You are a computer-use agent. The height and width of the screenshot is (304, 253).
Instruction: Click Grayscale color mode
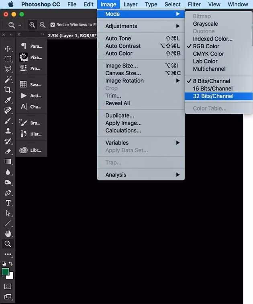click(205, 24)
